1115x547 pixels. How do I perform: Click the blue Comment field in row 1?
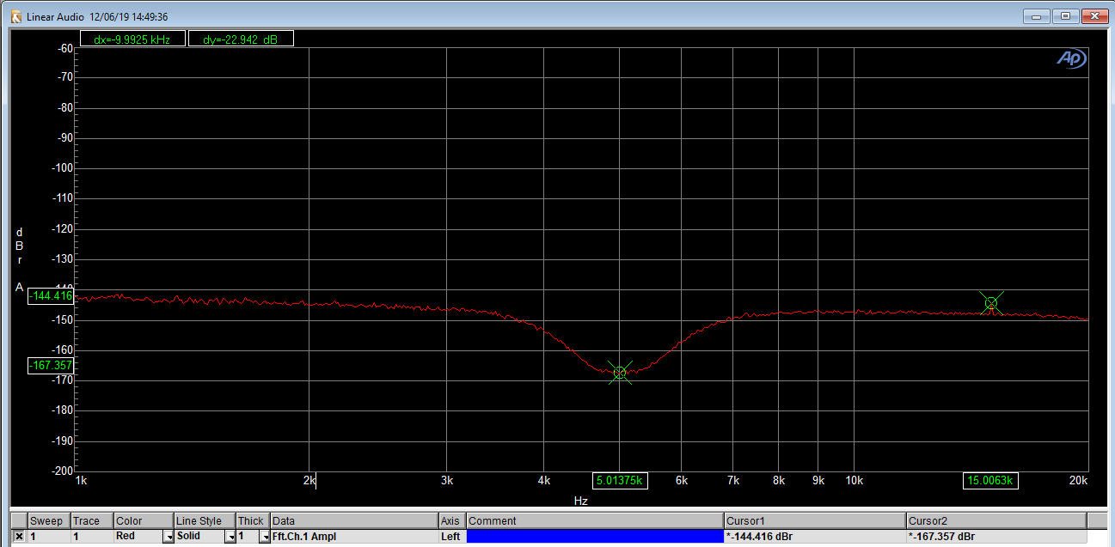point(595,536)
